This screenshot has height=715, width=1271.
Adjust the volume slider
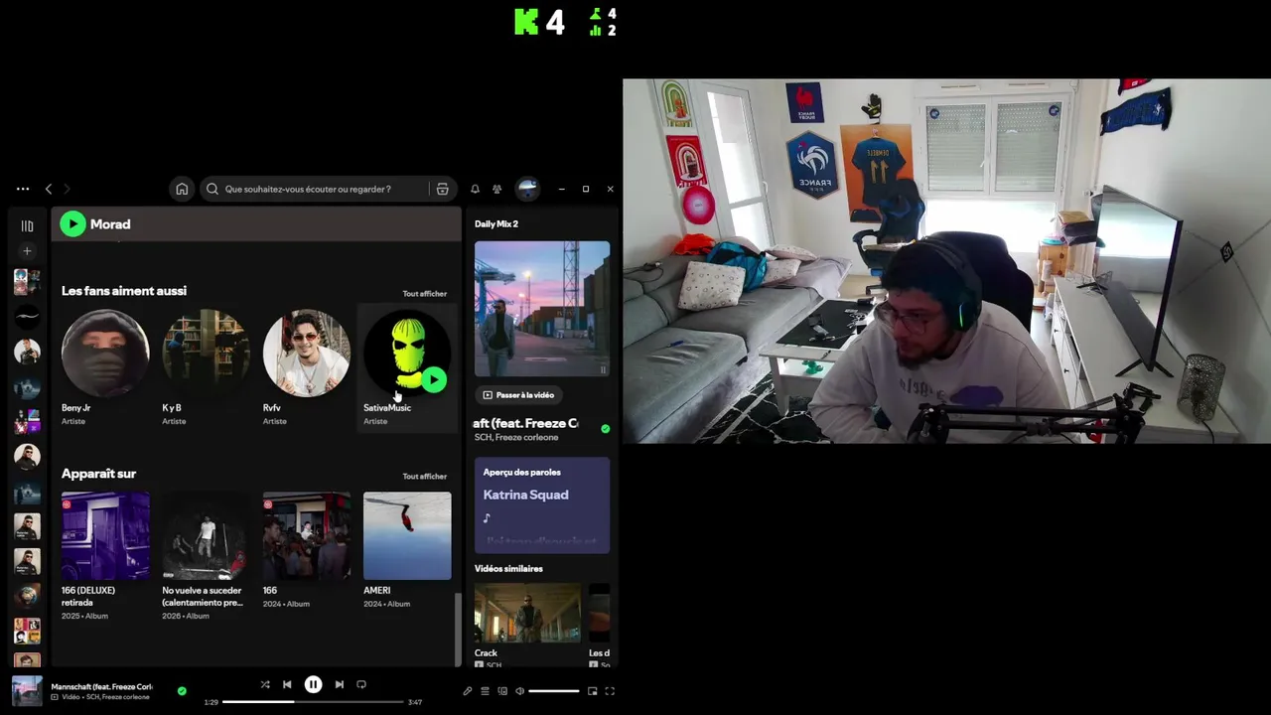pyautogui.click(x=554, y=691)
